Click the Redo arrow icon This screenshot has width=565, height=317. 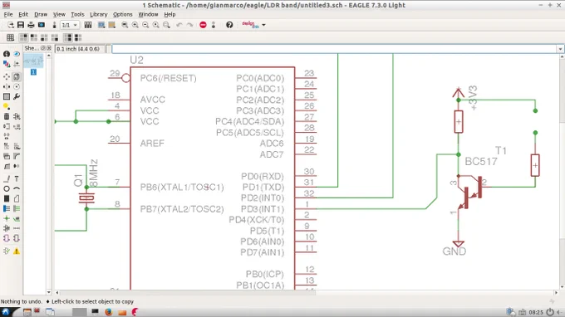(190, 25)
